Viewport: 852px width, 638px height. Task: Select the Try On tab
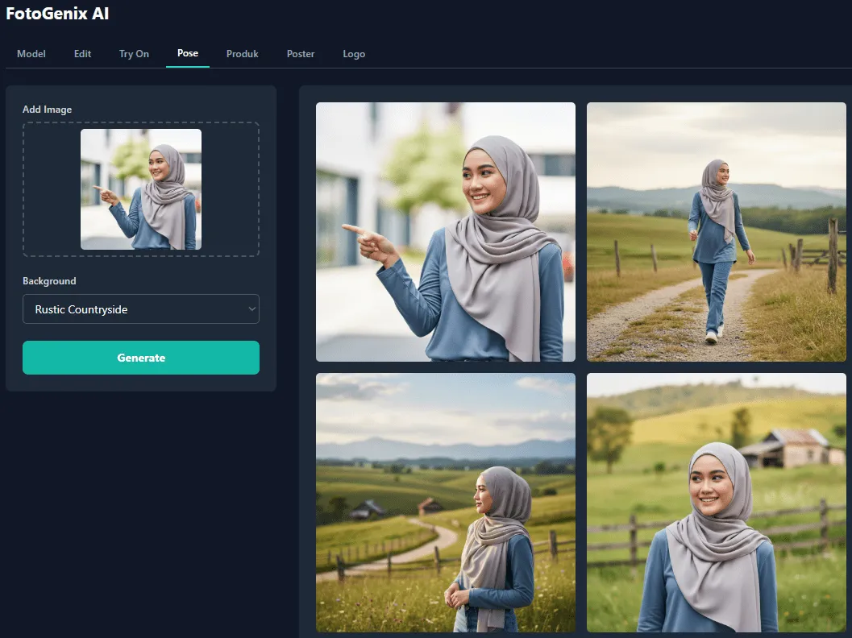(x=133, y=53)
